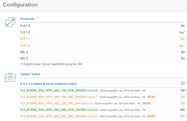This screenshot has height=121, width=187.
Task: Click the TLS 1.3 protocol row label
Action: click(25, 26)
